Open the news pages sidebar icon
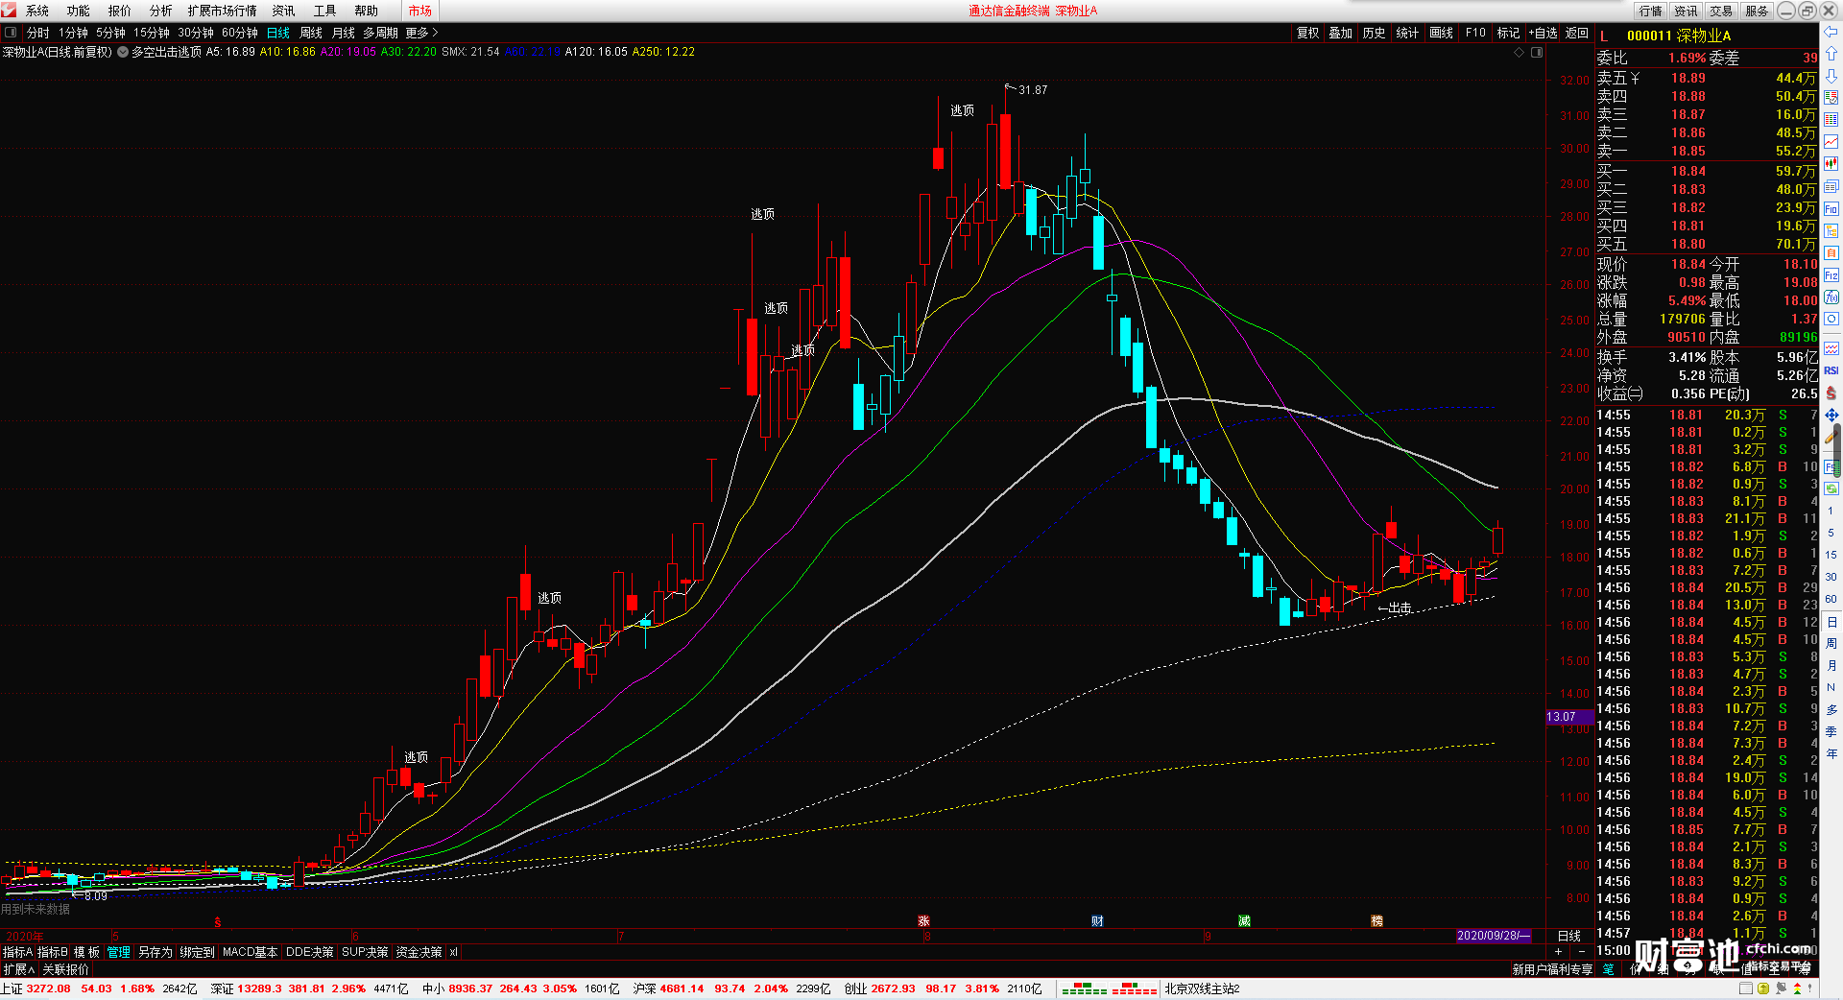 coord(1831,186)
